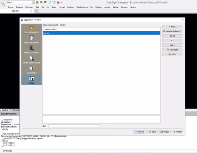Viewport: 197px width, 153px height.
Task: Click the Yeniden Adlandır button
Action: coord(172,31)
